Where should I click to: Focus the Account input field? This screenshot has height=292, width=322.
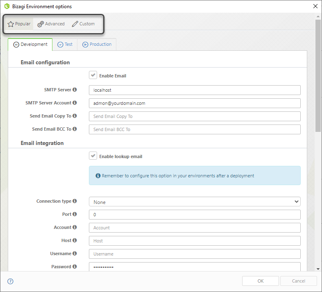(195, 228)
